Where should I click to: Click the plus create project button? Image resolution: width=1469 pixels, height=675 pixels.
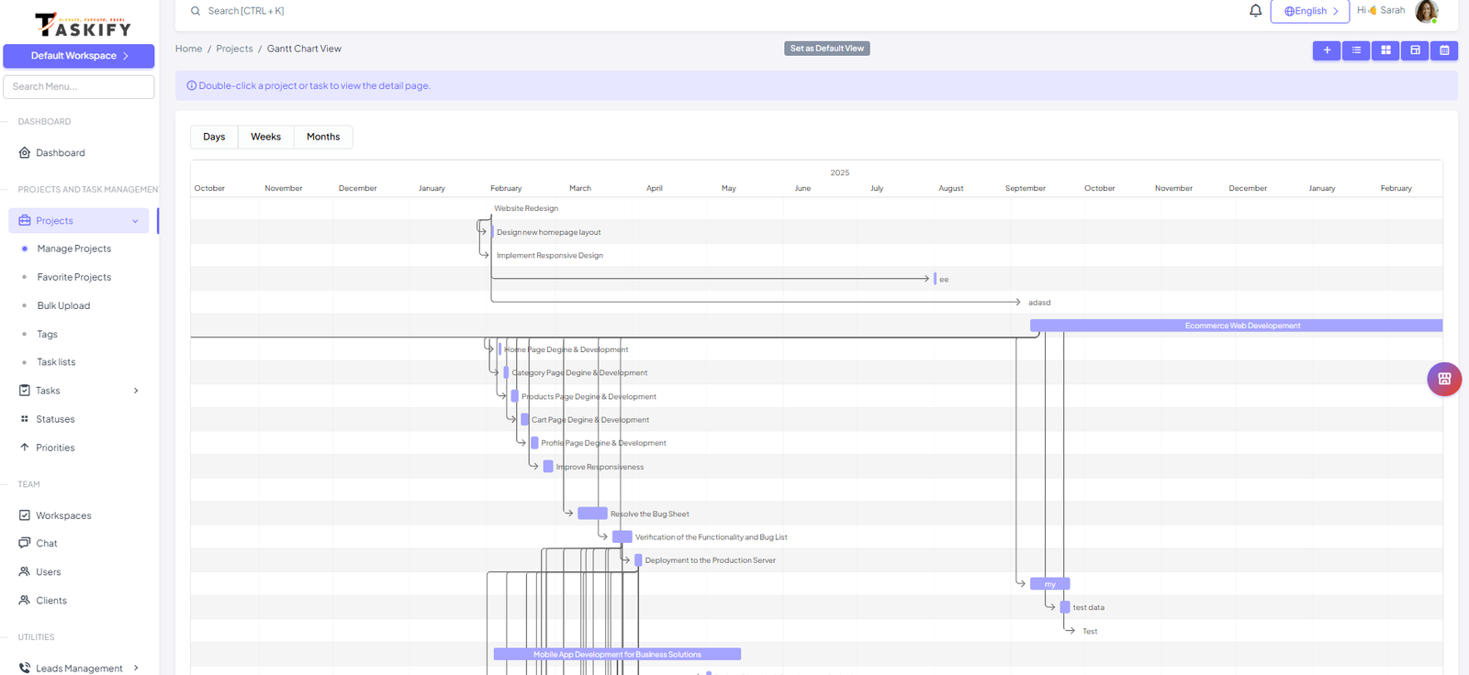point(1327,50)
